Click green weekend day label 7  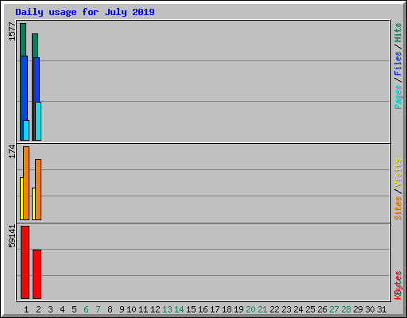98,309
